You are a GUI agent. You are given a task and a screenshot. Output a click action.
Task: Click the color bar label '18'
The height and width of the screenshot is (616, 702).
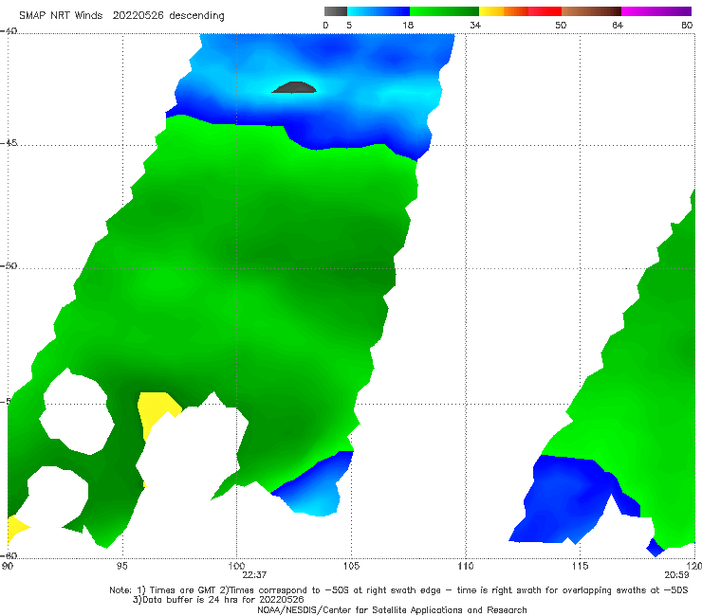pyautogui.click(x=408, y=25)
